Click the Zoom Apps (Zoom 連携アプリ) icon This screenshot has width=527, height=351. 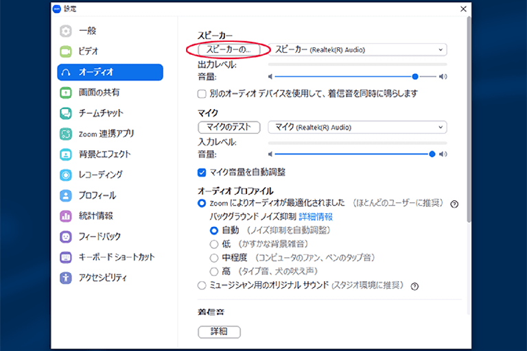coord(66,134)
